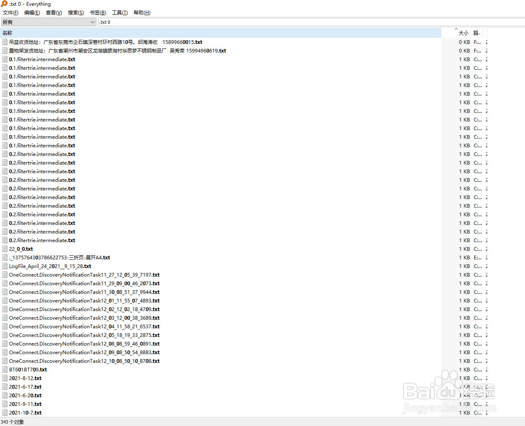525x426 pixels.
Task: Select file name LogFile_April_24_2021__9_15_28.txt
Action: click(50, 266)
